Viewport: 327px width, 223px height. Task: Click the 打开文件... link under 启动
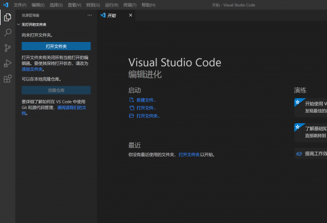[x=146, y=108]
